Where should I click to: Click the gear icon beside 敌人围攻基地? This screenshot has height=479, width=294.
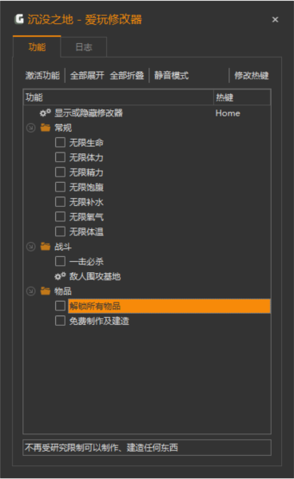pyautogui.click(x=60, y=276)
